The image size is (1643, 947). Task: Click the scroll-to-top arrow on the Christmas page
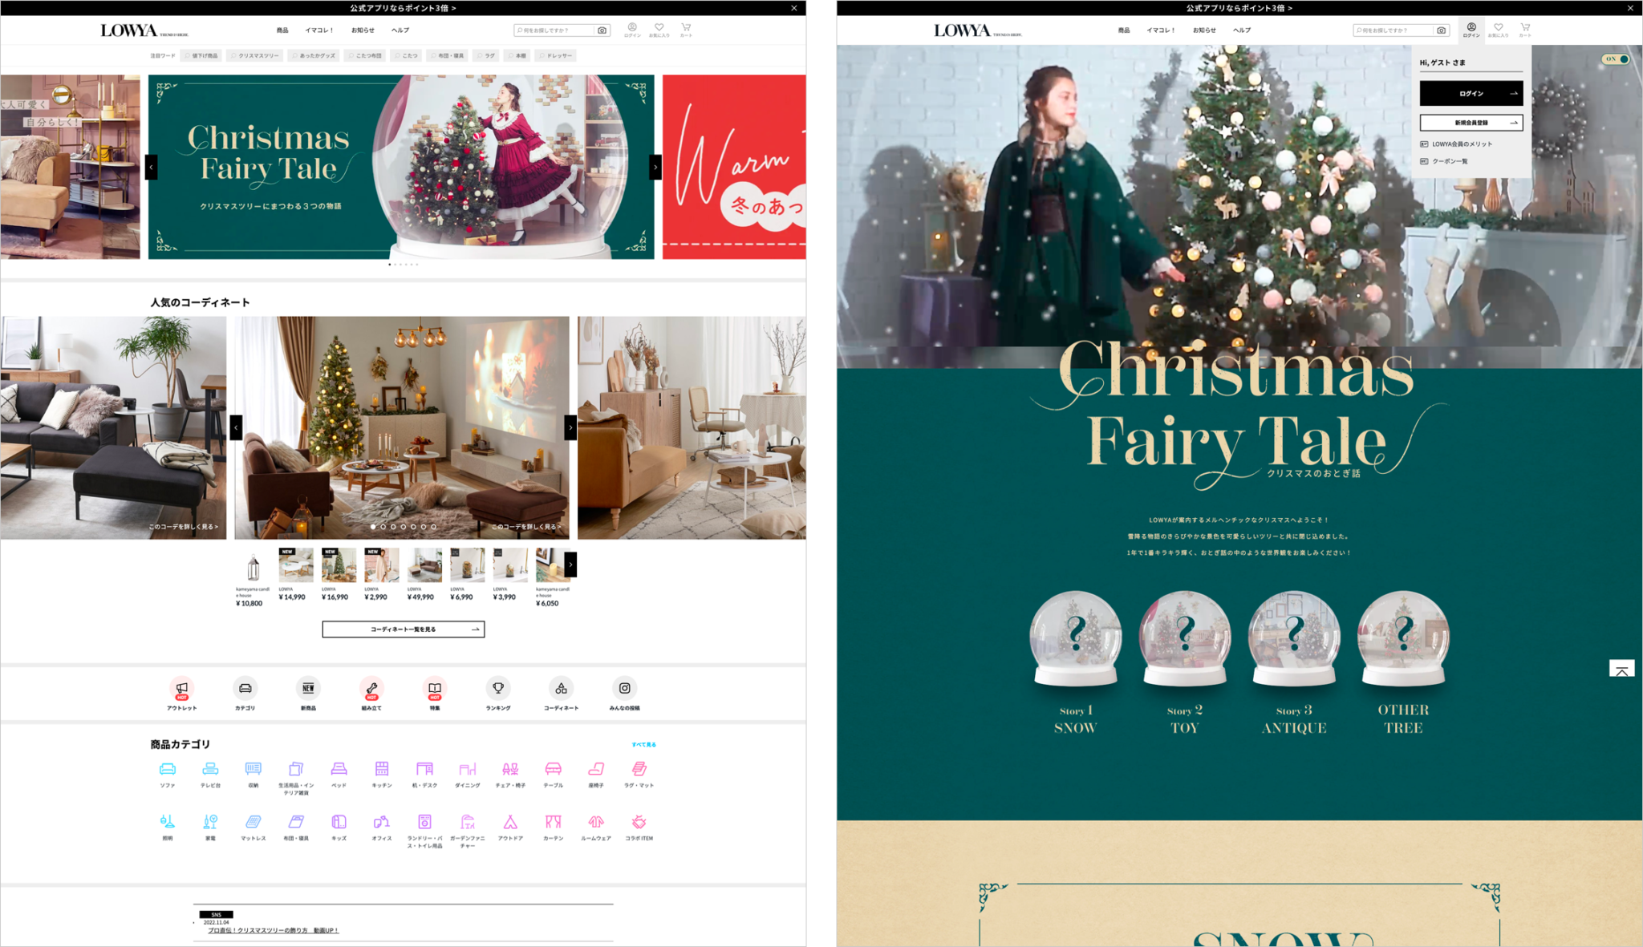[x=1622, y=670]
